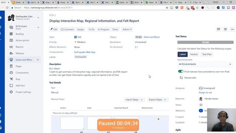Open the Export Steps dropdown

tap(157, 100)
